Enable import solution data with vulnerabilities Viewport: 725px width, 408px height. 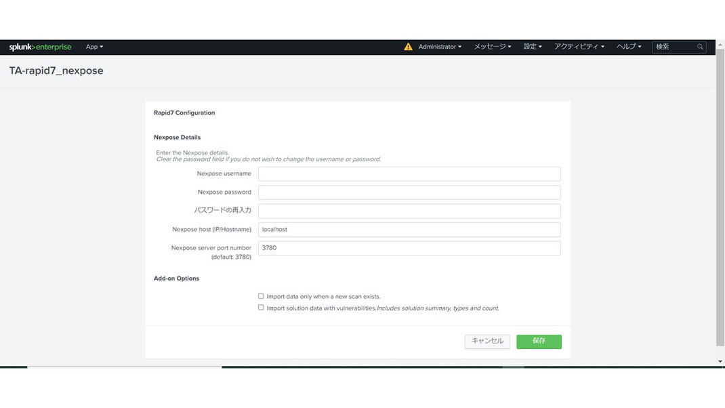(x=261, y=308)
